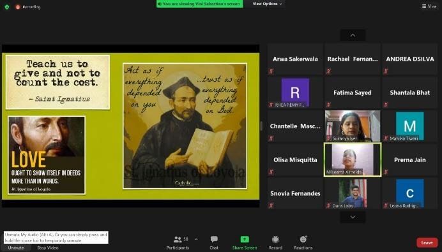Viewport: 442px width, 252px height.
Task: Toggle Unmute microphone button
Action: coord(16,248)
